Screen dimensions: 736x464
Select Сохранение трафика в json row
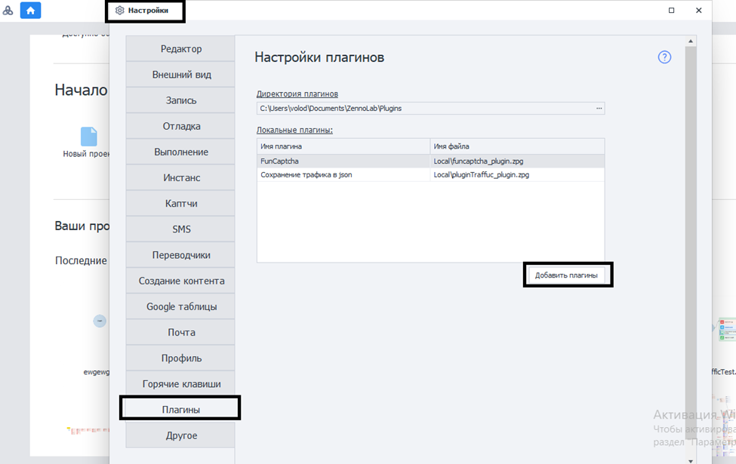430,174
